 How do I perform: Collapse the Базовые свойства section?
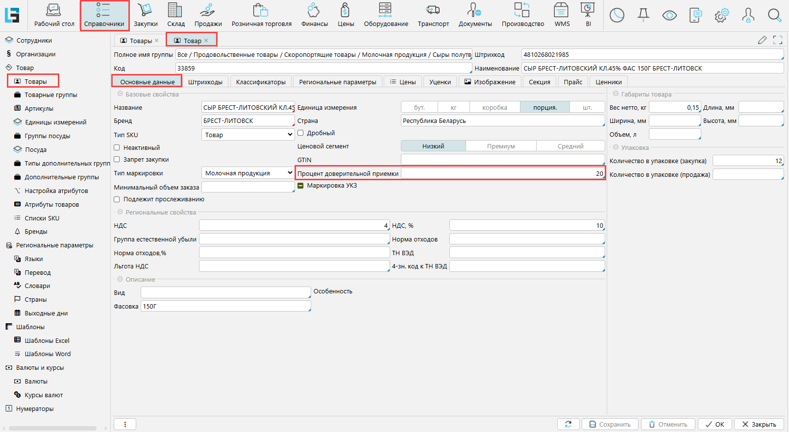120,94
